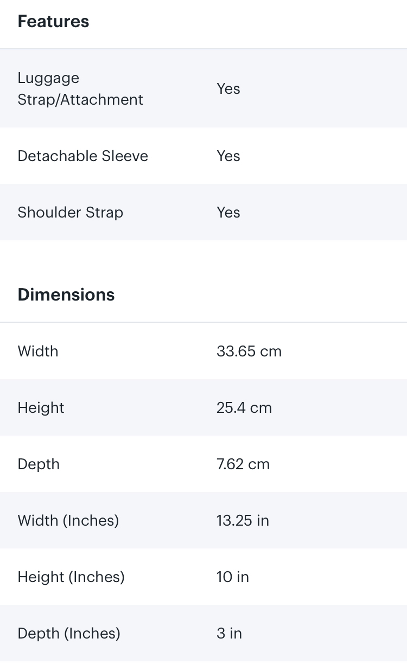Image resolution: width=407 pixels, height=664 pixels.
Task: Click the 7.62 cm depth value
Action: 243,464
